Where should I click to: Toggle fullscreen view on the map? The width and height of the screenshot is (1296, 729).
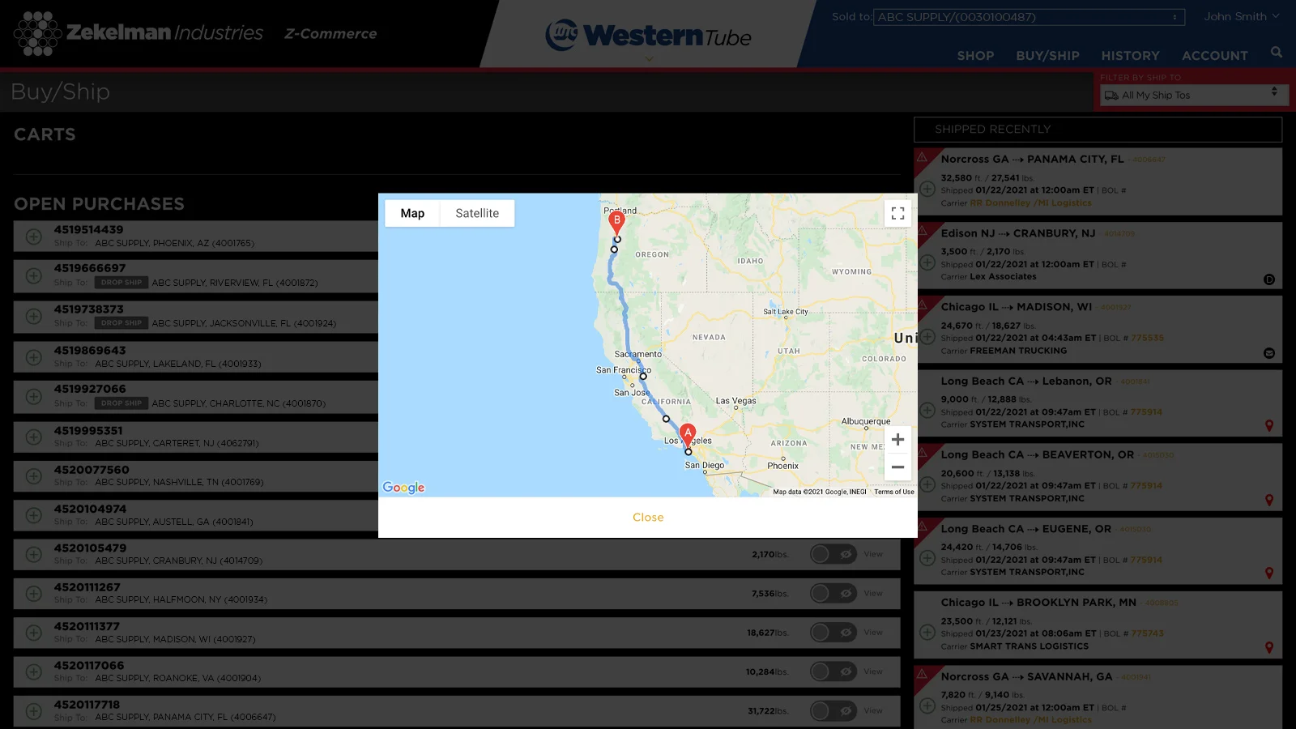[x=897, y=213]
